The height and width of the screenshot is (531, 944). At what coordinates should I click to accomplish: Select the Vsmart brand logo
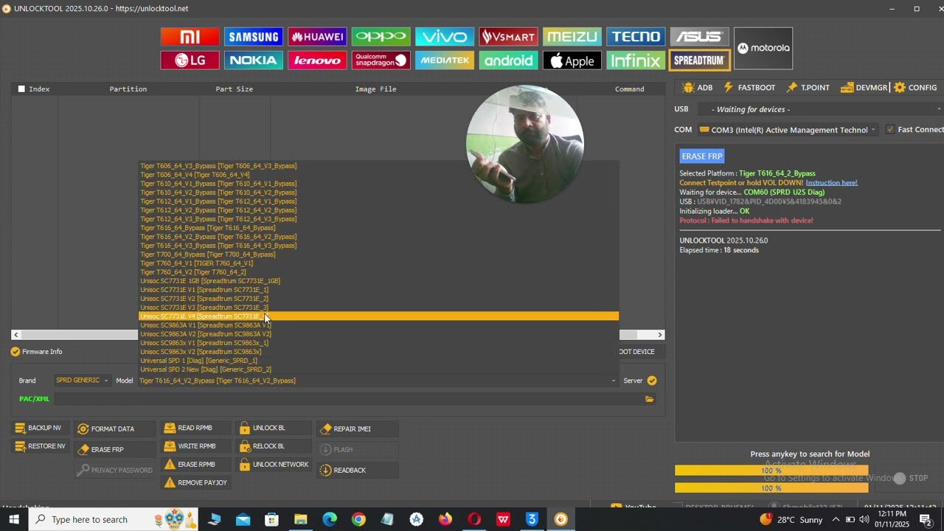[508, 37]
